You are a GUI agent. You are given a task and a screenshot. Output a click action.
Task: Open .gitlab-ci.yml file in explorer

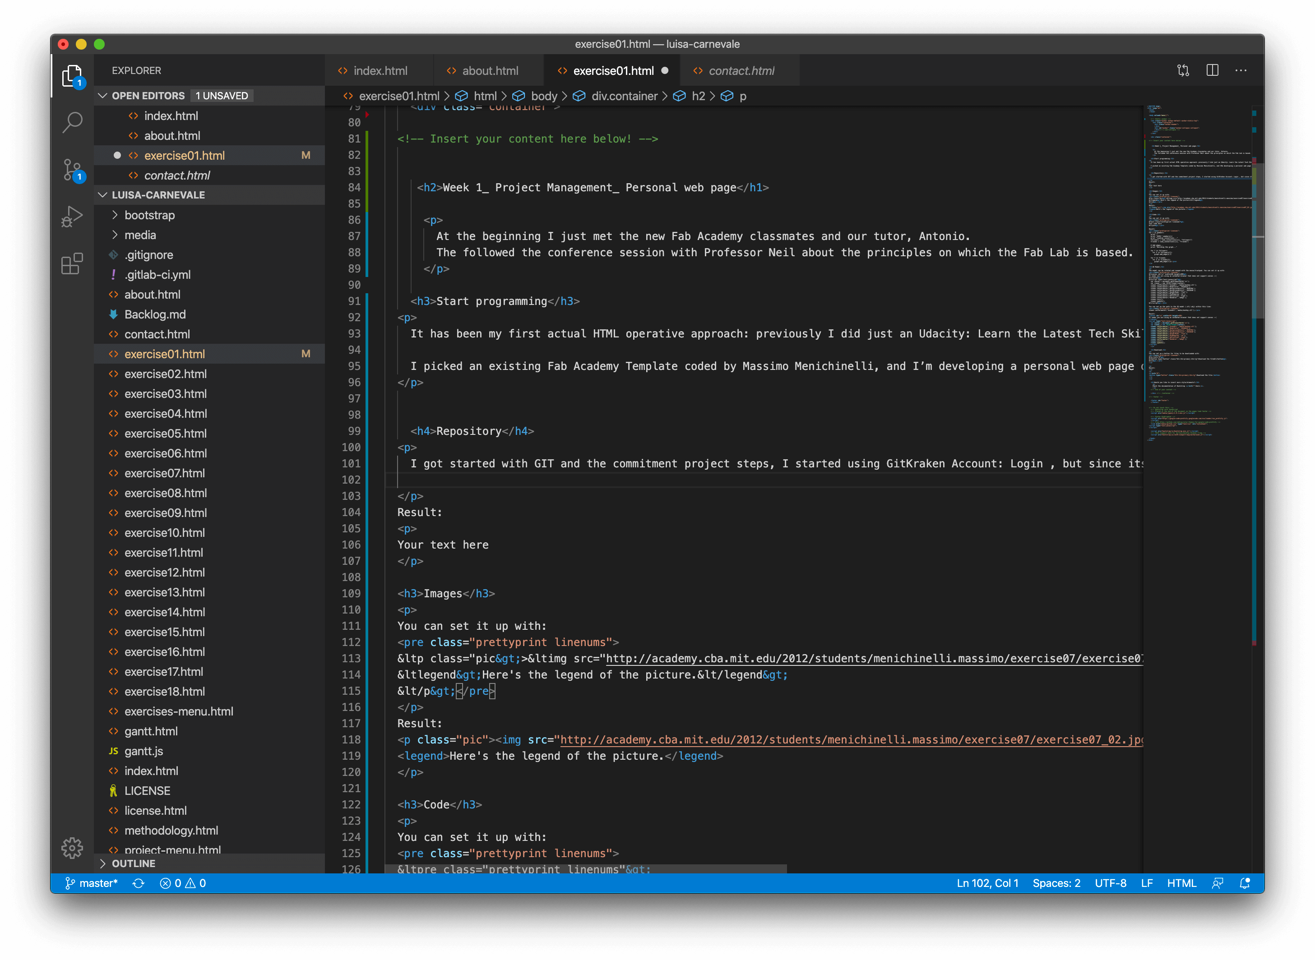click(x=209, y=274)
